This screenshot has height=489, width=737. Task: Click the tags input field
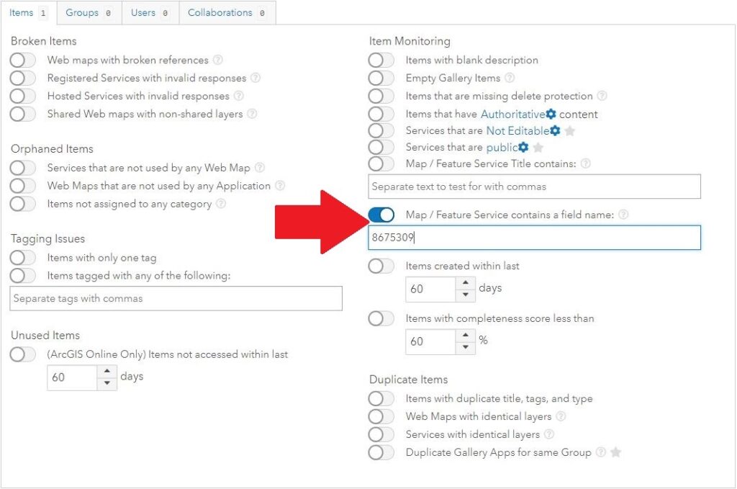[176, 298]
